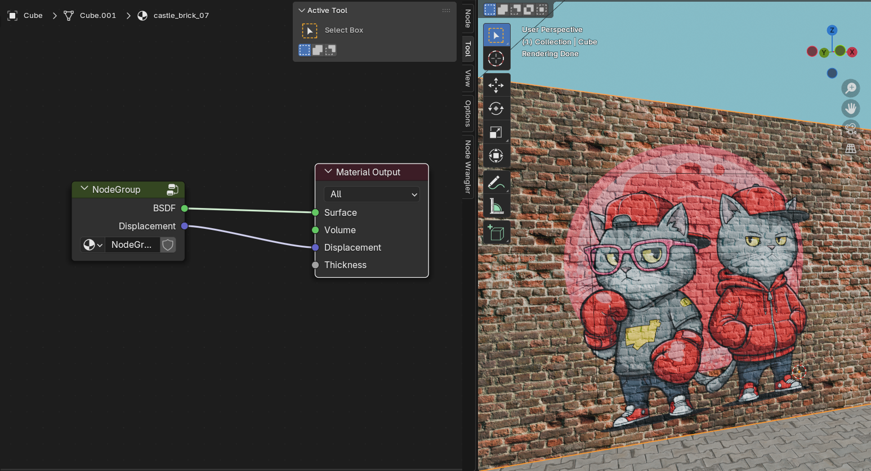Click the Material Output Displacement input socket
This screenshot has height=471, width=871.
(315, 247)
